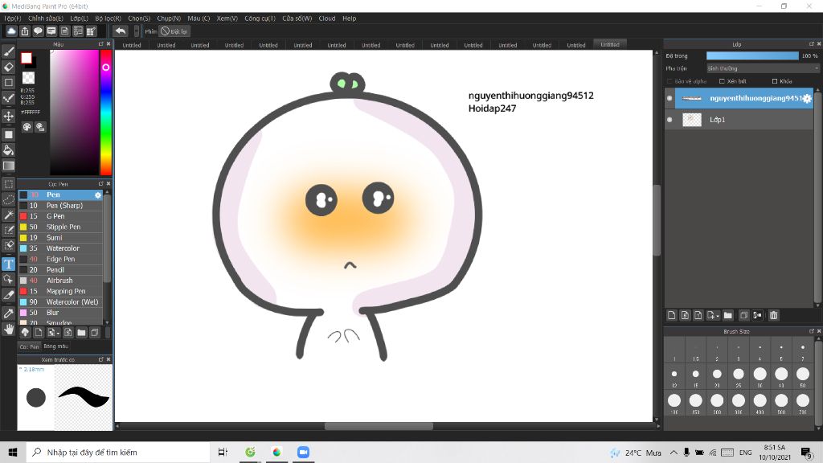
Task: Duplicate the layer icon in layer panel
Action: click(x=743, y=315)
